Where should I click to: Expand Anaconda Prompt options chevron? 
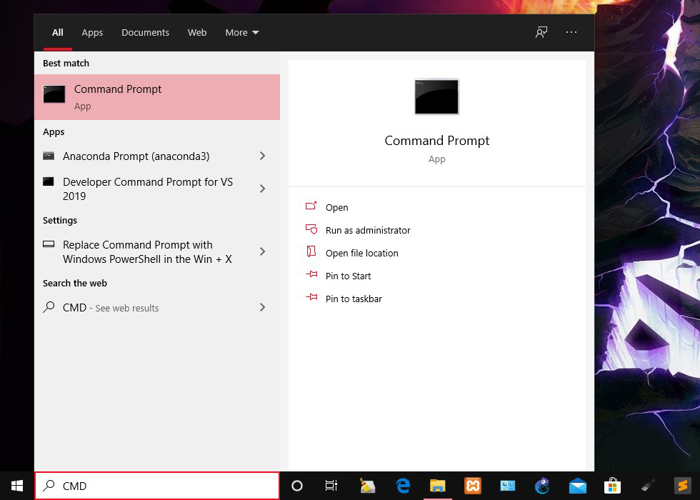[263, 156]
